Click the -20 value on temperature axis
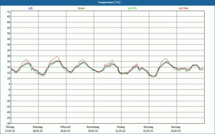This screenshot has height=134, width=215. click(x=9, y=112)
